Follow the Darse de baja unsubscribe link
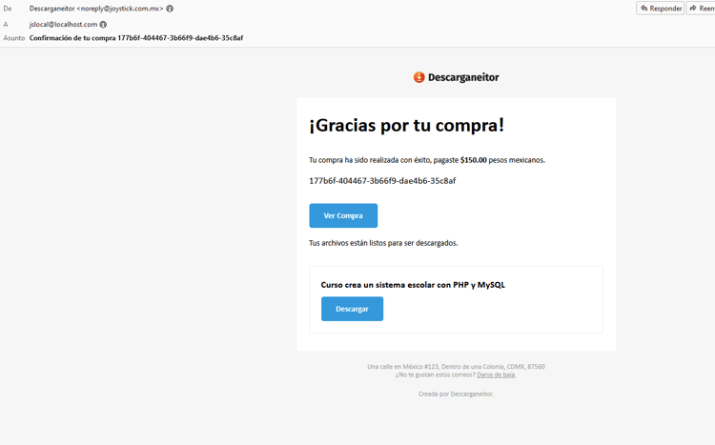 pyautogui.click(x=496, y=374)
